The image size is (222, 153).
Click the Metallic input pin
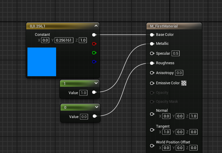coord(152,44)
